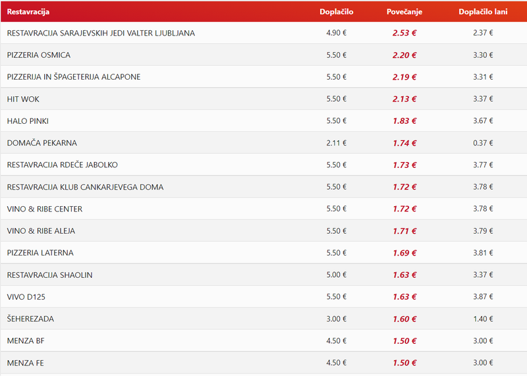
Task: Select MENZA FE restaurant name
Action: [25, 363]
